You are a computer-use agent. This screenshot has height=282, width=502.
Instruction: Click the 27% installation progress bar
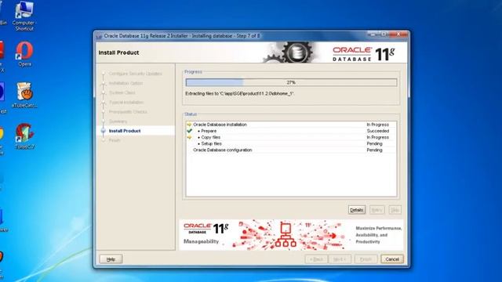coord(291,82)
